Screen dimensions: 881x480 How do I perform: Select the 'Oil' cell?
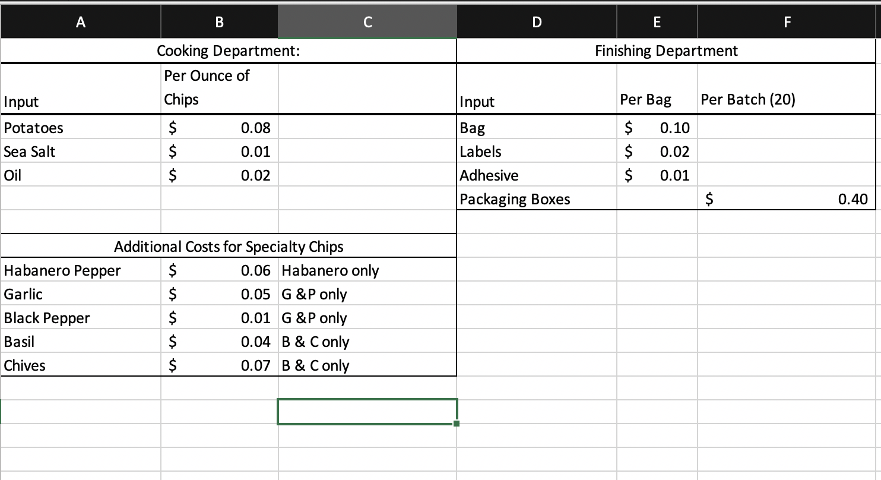pyautogui.click(x=80, y=175)
